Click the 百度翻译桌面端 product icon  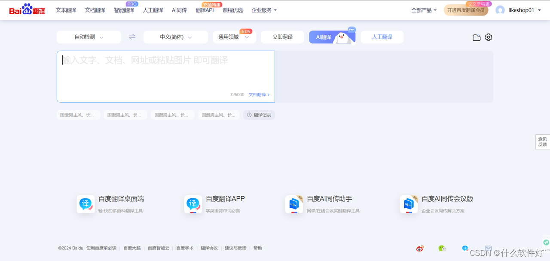tap(86, 204)
